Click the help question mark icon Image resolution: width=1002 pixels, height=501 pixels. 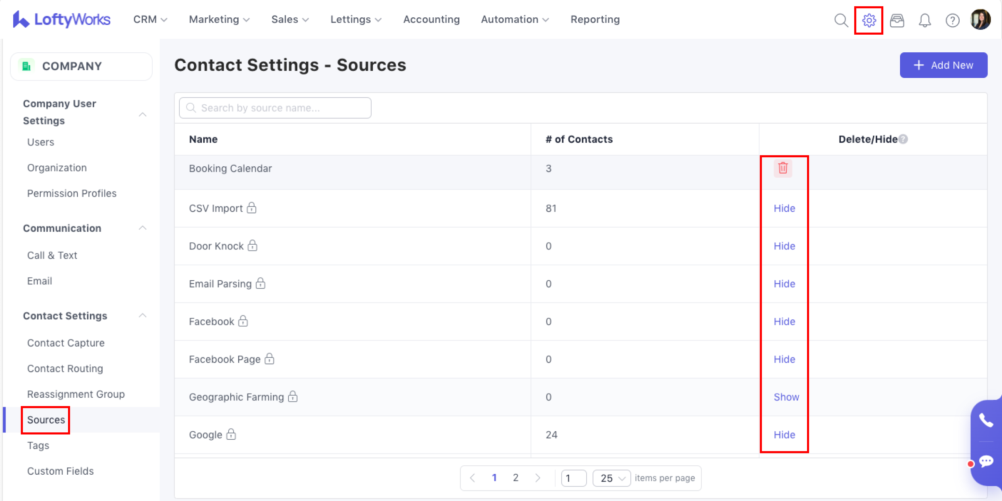tap(952, 20)
